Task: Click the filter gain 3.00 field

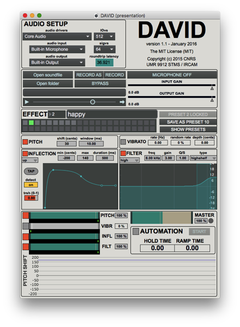Action: (168, 158)
